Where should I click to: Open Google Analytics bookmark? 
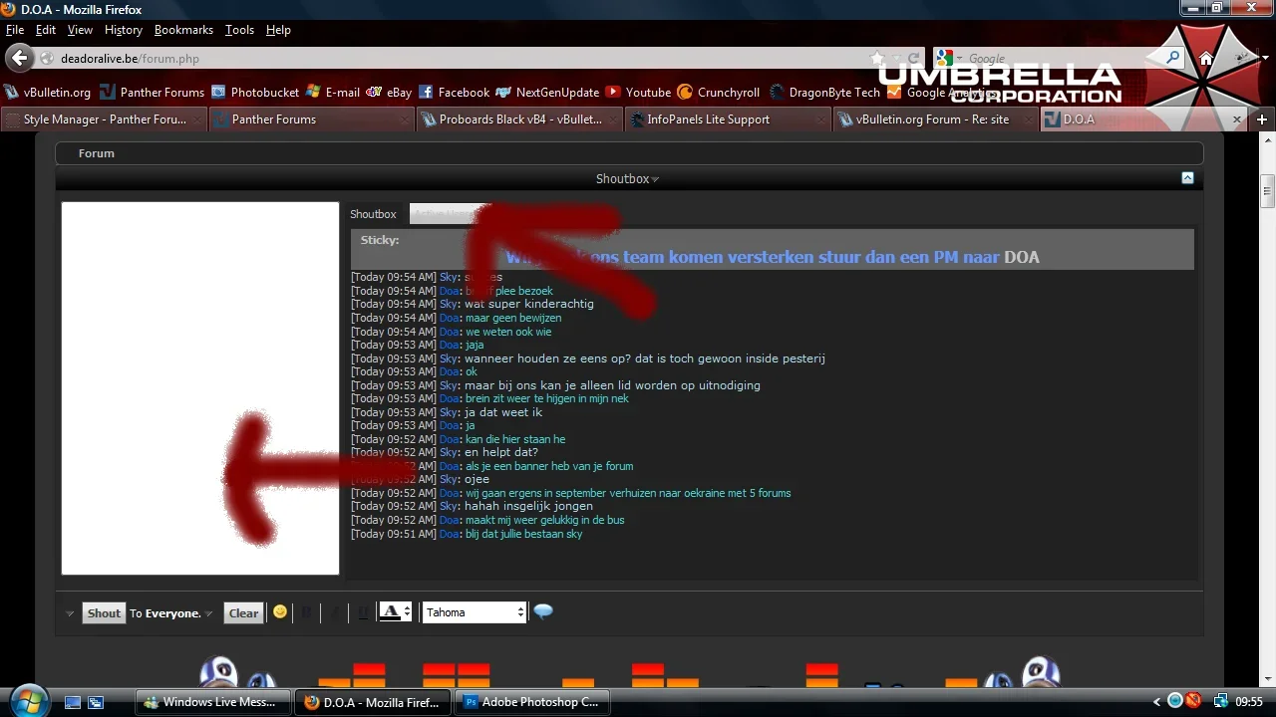point(943,92)
